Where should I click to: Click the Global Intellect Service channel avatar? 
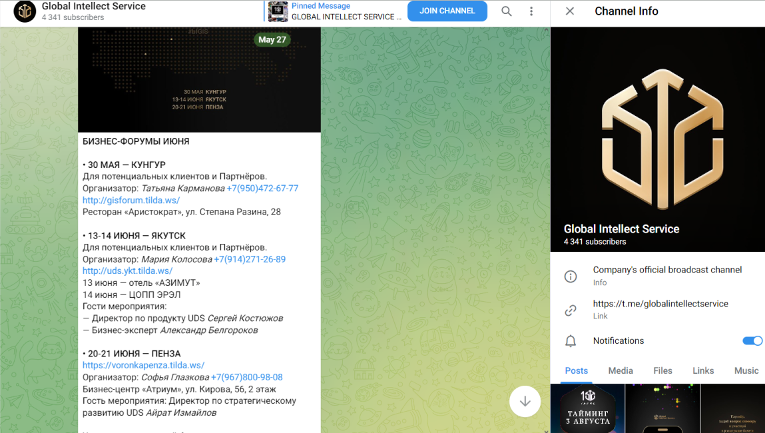(x=24, y=11)
